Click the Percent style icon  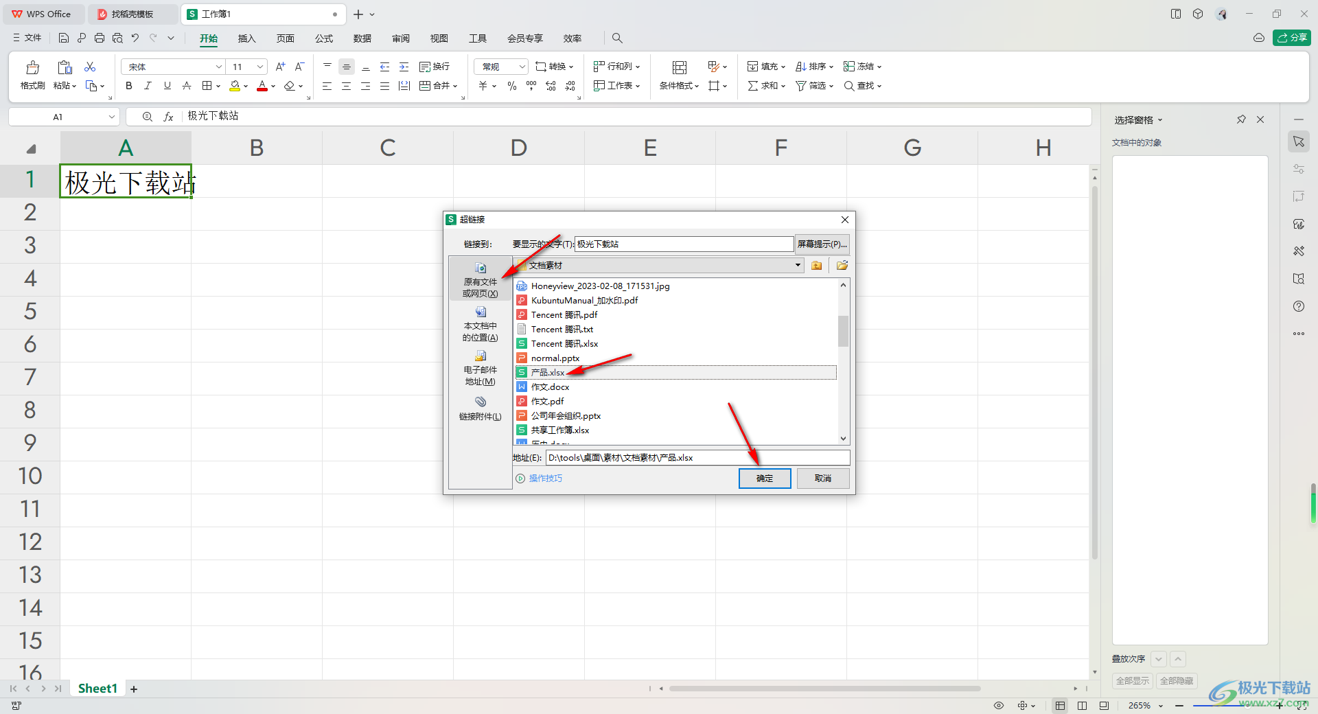[511, 86]
